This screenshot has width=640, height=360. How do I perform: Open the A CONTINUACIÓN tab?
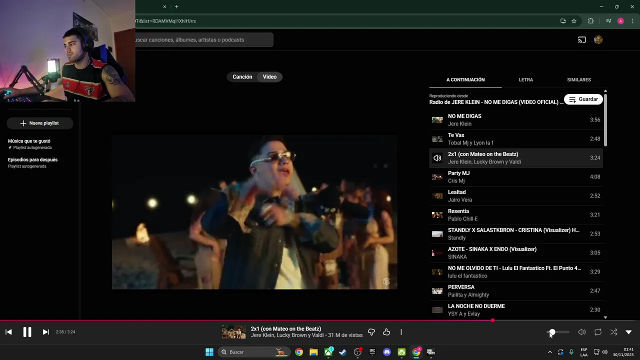click(x=465, y=79)
